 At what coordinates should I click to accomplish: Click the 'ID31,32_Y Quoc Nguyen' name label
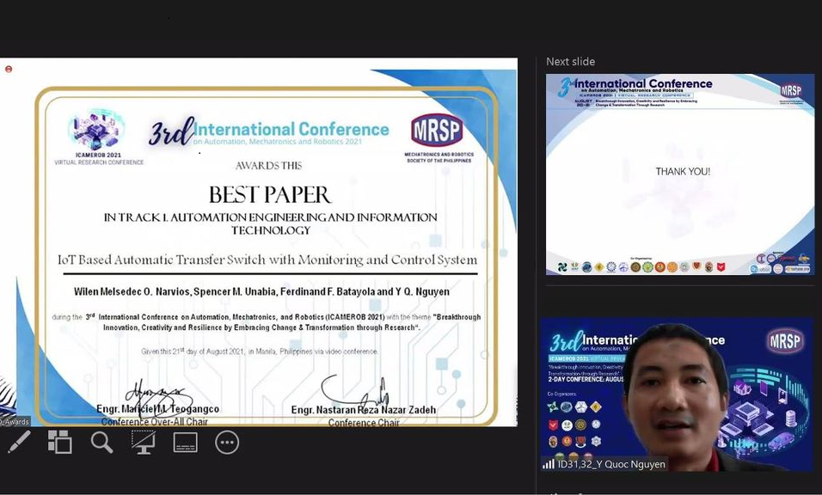pyautogui.click(x=611, y=464)
